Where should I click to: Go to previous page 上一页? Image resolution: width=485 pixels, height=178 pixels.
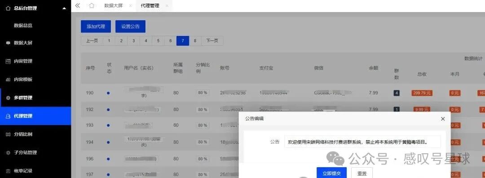tap(92, 41)
